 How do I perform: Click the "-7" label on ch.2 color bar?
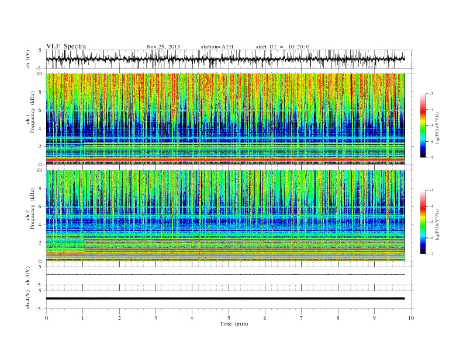(x=431, y=254)
